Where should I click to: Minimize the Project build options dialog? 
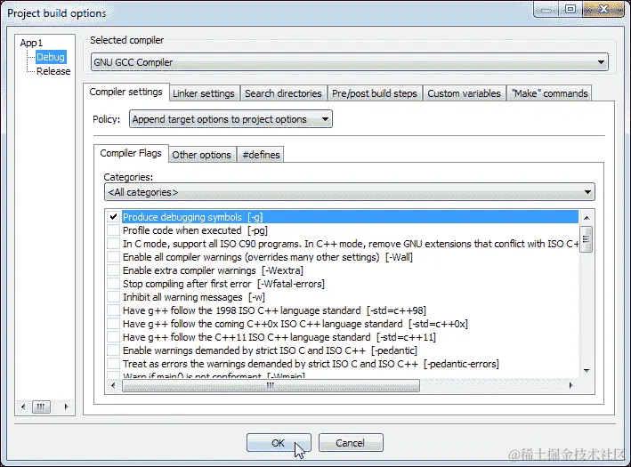[546, 9]
